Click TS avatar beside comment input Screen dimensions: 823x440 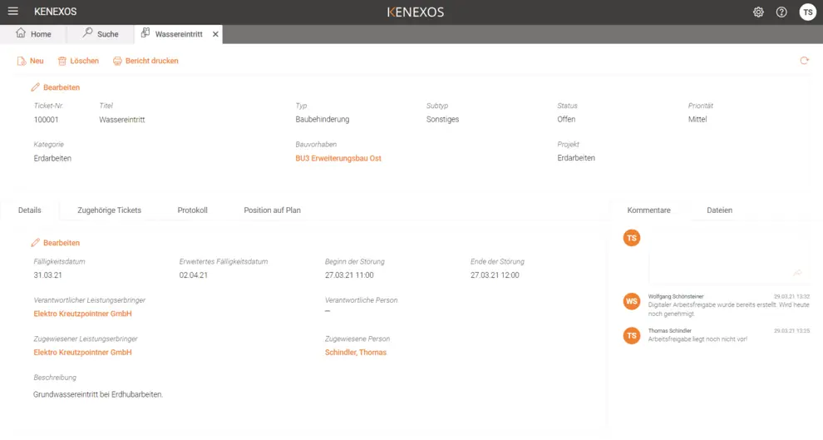tap(632, 238)
